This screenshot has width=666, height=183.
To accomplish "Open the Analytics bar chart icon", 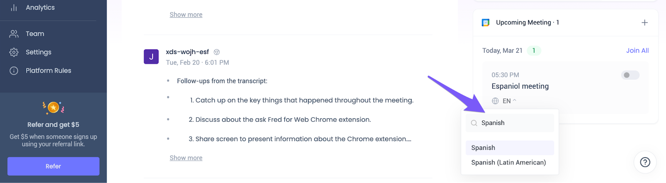I will click(x=14, y=7).
